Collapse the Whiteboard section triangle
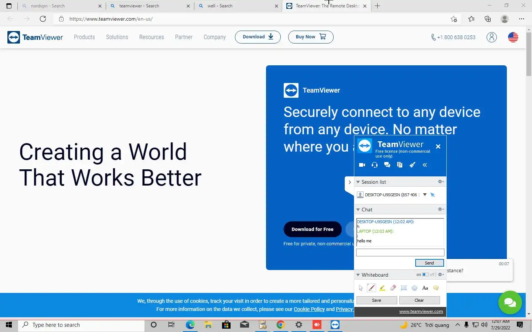532x332 pixels. 358,275
